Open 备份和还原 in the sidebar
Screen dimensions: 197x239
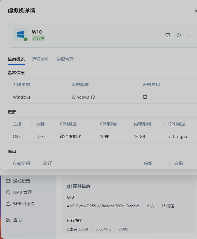coord(24,204)
